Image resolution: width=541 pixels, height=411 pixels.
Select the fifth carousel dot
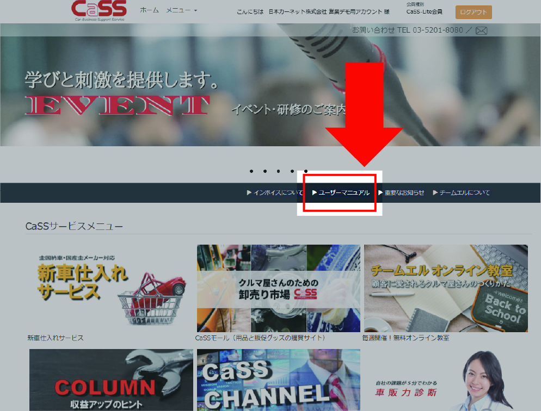click(306, 171)
